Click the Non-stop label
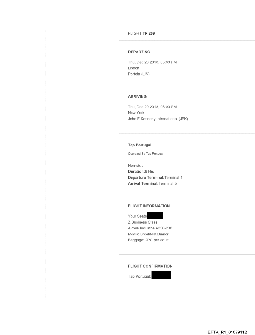 (136, 166)
